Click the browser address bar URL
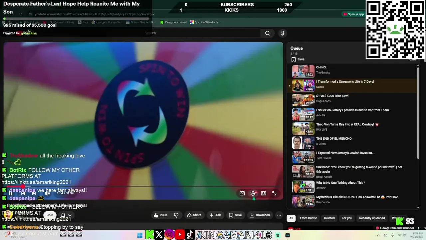 [95, 14]
